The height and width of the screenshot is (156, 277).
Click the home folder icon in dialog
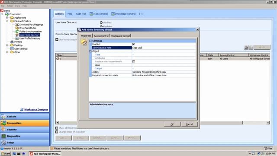tap(84, 42)
